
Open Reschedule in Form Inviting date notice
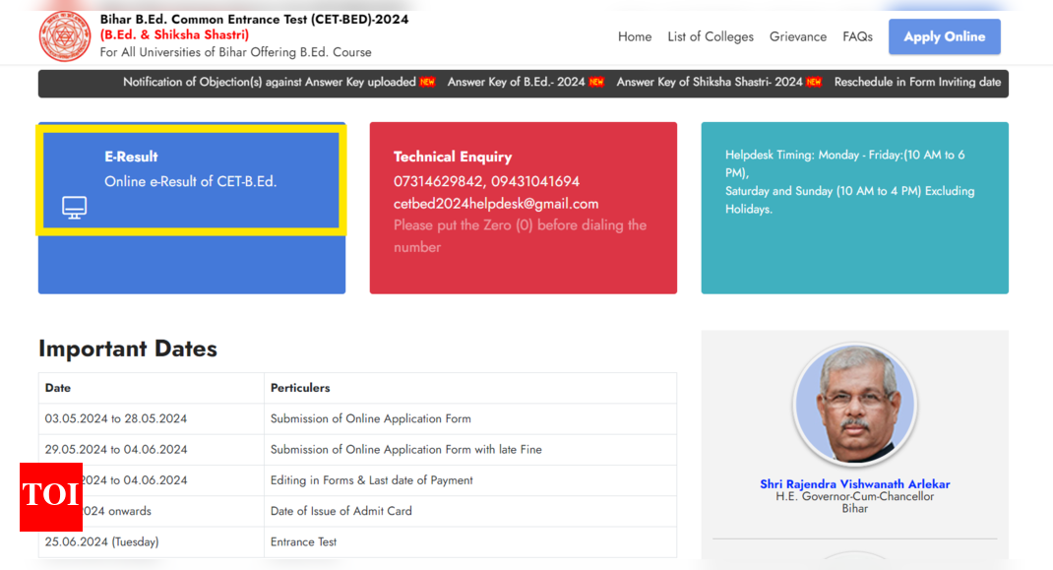pyautogui.click(x=917, y=83)
